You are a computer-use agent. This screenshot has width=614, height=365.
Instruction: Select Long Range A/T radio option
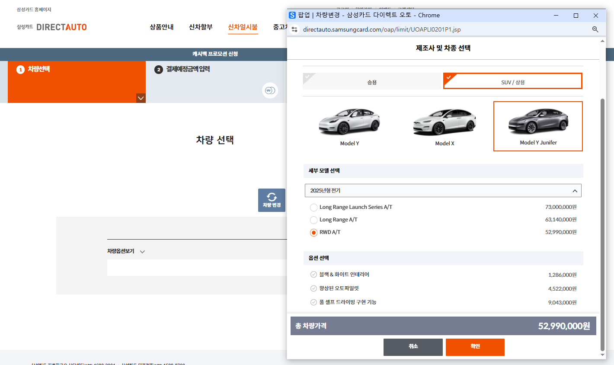pyautogui.click(x=313, y=220)
